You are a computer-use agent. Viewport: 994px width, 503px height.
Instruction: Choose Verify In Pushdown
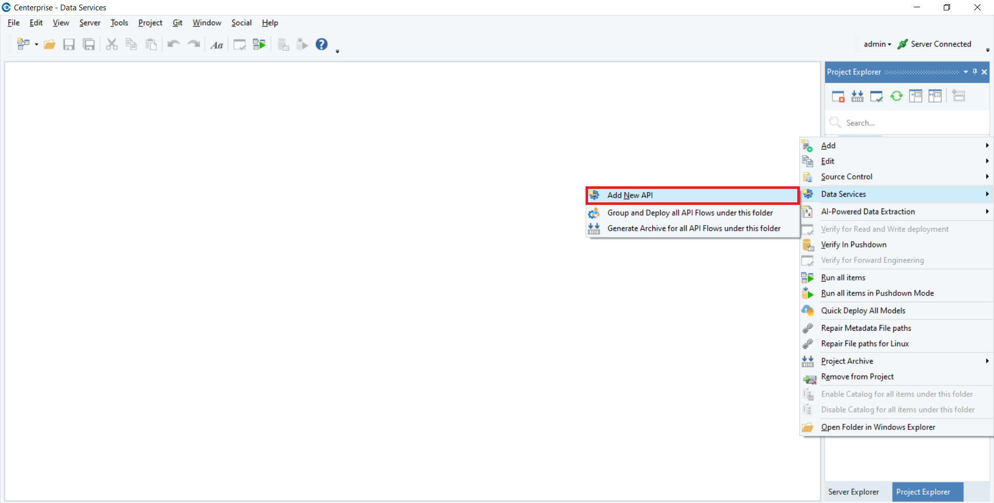(897, 244)
